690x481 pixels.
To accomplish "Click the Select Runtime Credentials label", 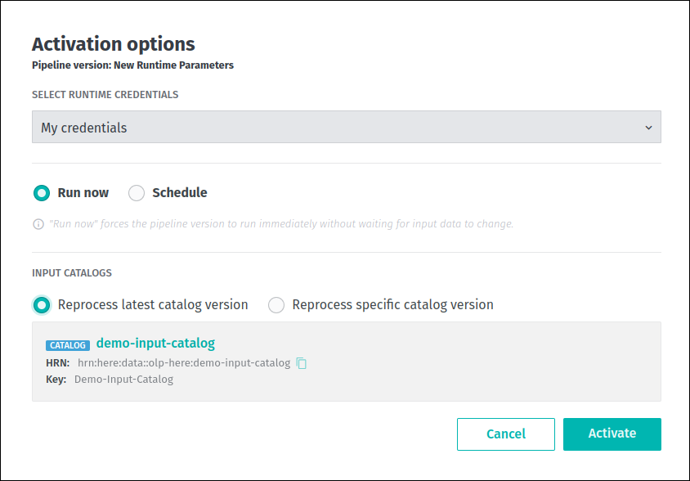I will pos(105,95).
